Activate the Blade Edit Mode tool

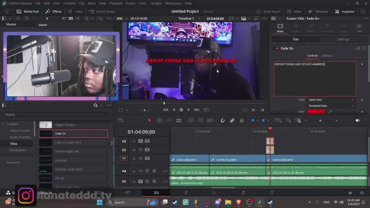(x=179, y=120)
